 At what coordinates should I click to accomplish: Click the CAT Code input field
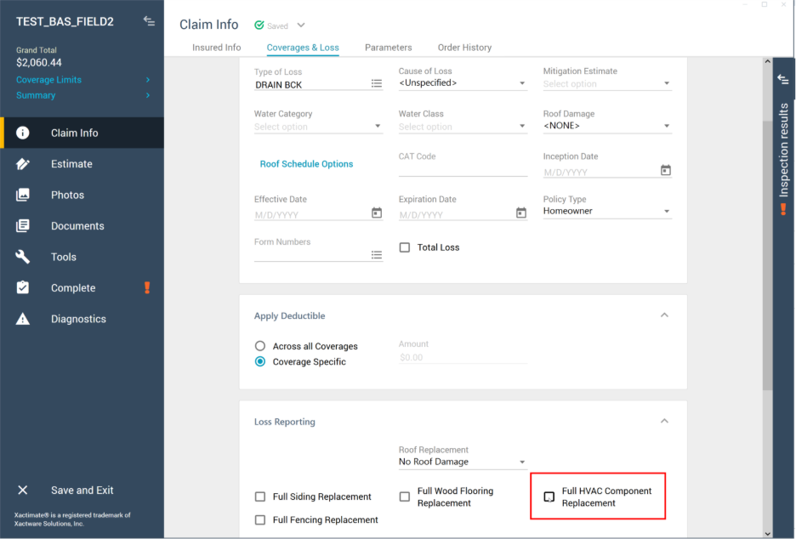463,169
